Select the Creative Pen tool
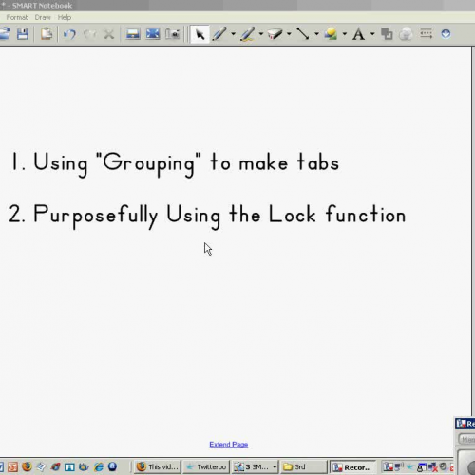This screenshot has height=475, width=475. (x=247, y=34)
